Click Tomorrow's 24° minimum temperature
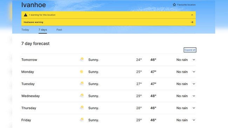This screenshot has width=228, height=128. tap(139, 60)
